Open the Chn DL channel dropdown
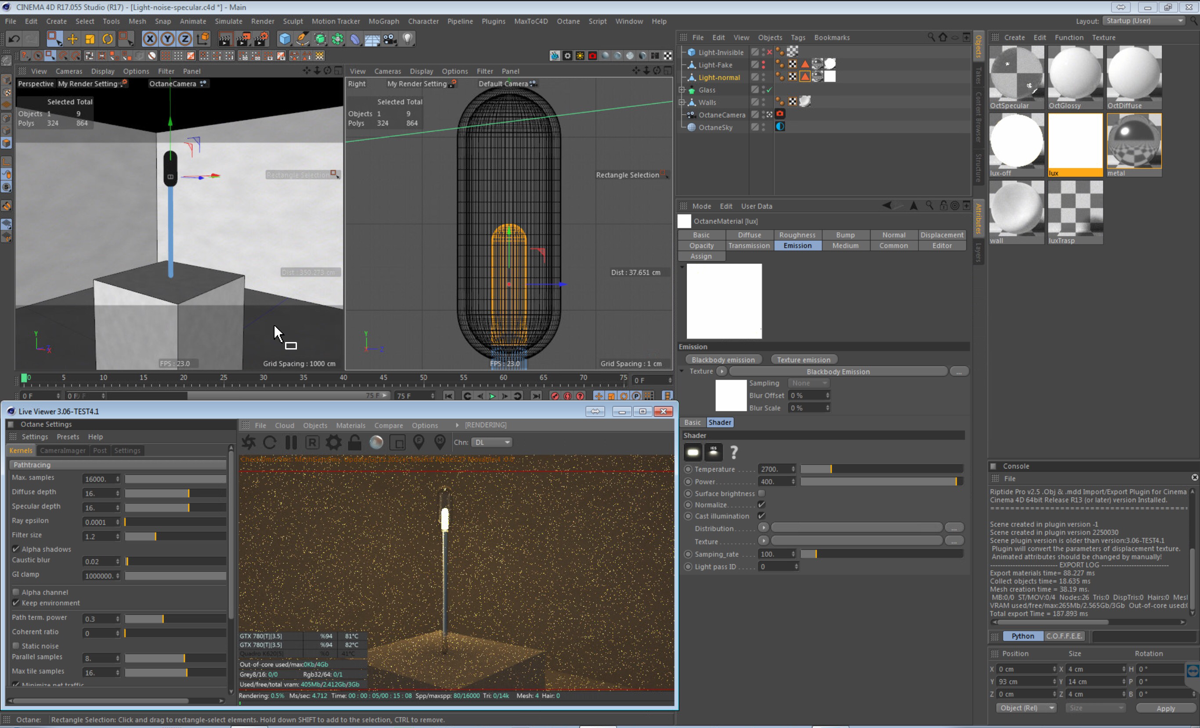 [x=492, y=442]
